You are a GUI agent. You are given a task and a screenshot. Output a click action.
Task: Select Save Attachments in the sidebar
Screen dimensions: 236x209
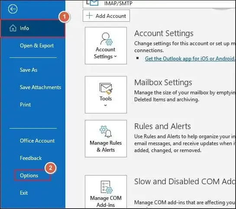click(40, 87)
